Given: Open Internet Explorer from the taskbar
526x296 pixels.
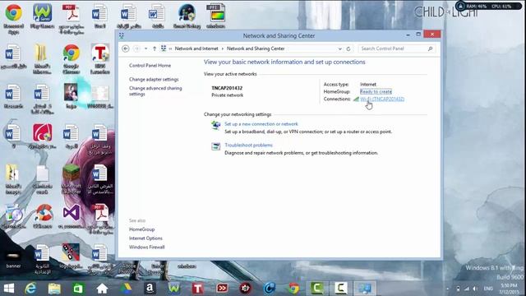Looking at the screenshot, I should [x=30, y=289].
